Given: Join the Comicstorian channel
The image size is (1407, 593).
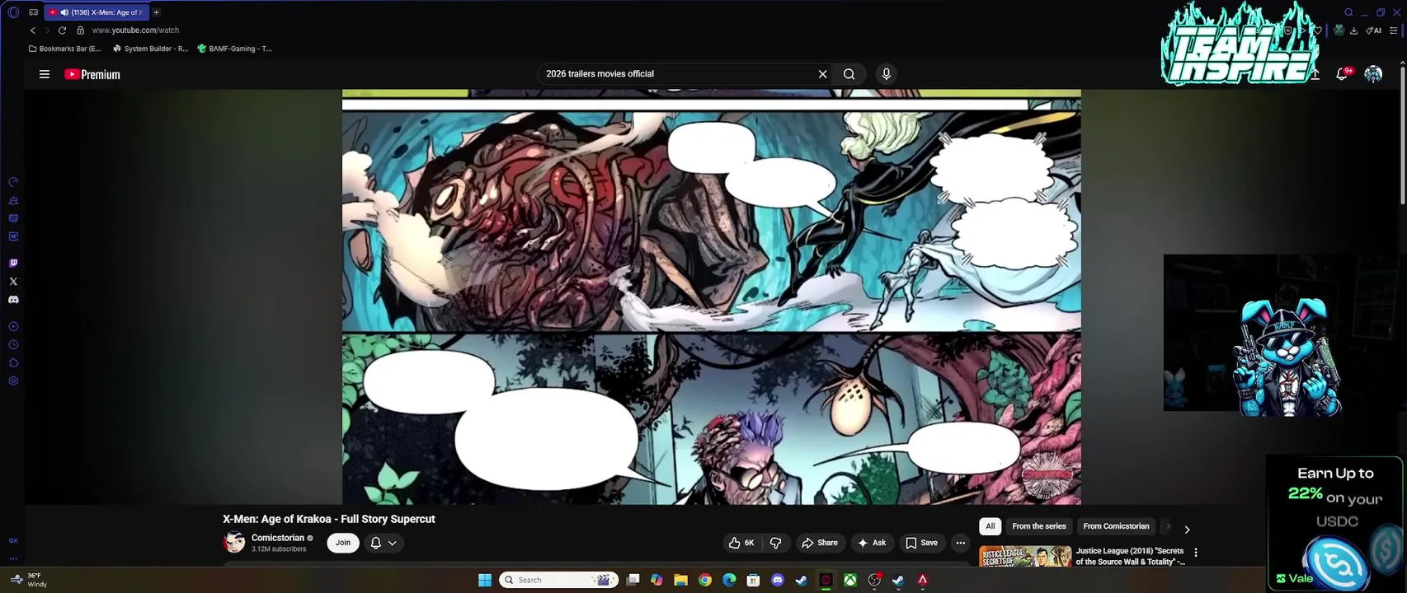Looking at the screenshot, I should pyautogui.click(x=343, y=543).
